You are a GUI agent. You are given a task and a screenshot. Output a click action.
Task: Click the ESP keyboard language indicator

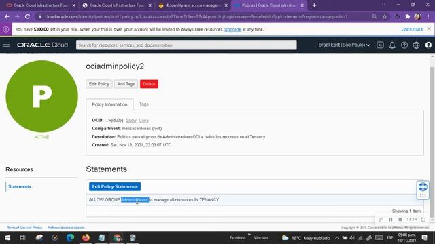[x=389, y=238]
